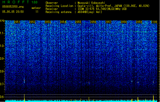Click the Receiver label
The image size is (160, 102).
click(52, 9)
